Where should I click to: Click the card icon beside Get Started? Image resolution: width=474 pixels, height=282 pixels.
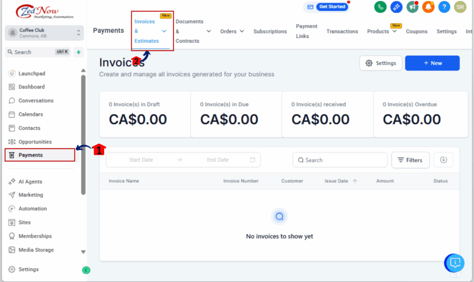pyautogui.click(x=310, y=6)
